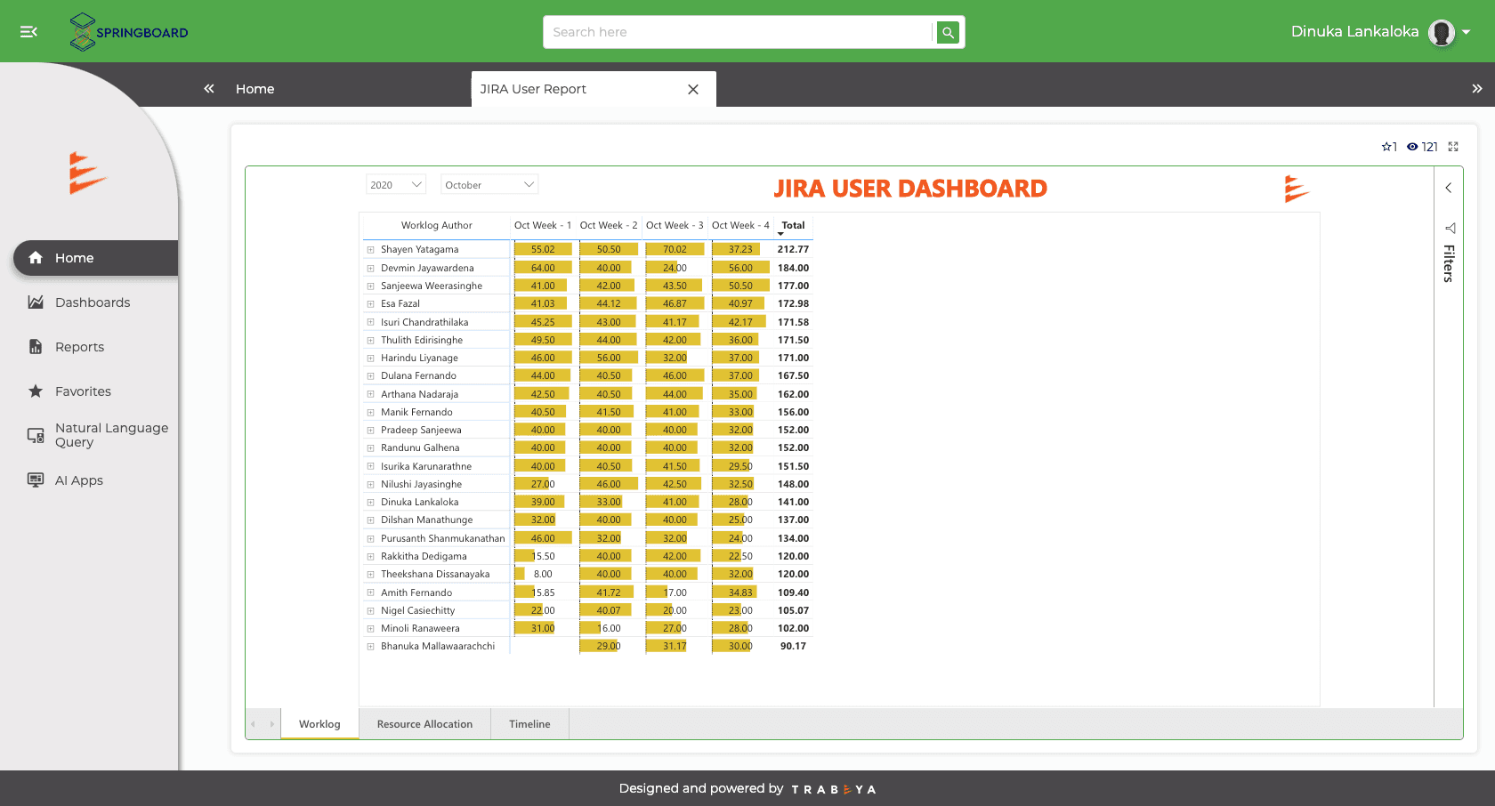
Task: Expand the Esa Fazal row
Action: [x=370, y=304]
